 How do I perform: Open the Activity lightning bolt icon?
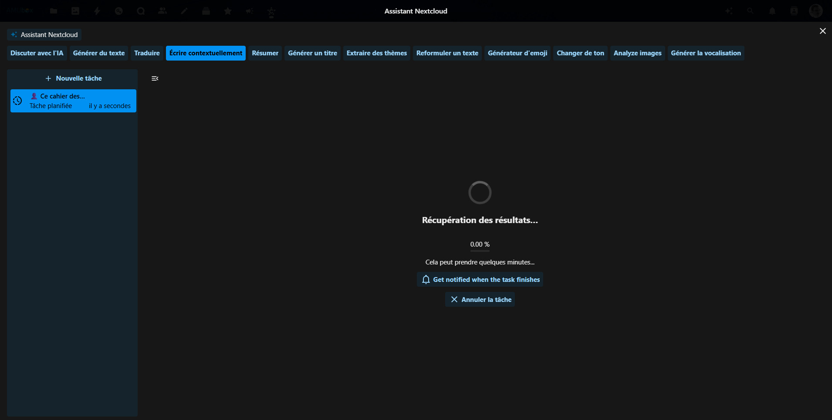pyautogui.click(x=97, y=11)
